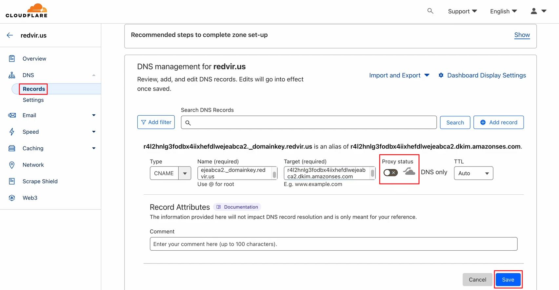Click the Web3 sidebar icon
Viewport: 559px width, 290px height.
12,198
